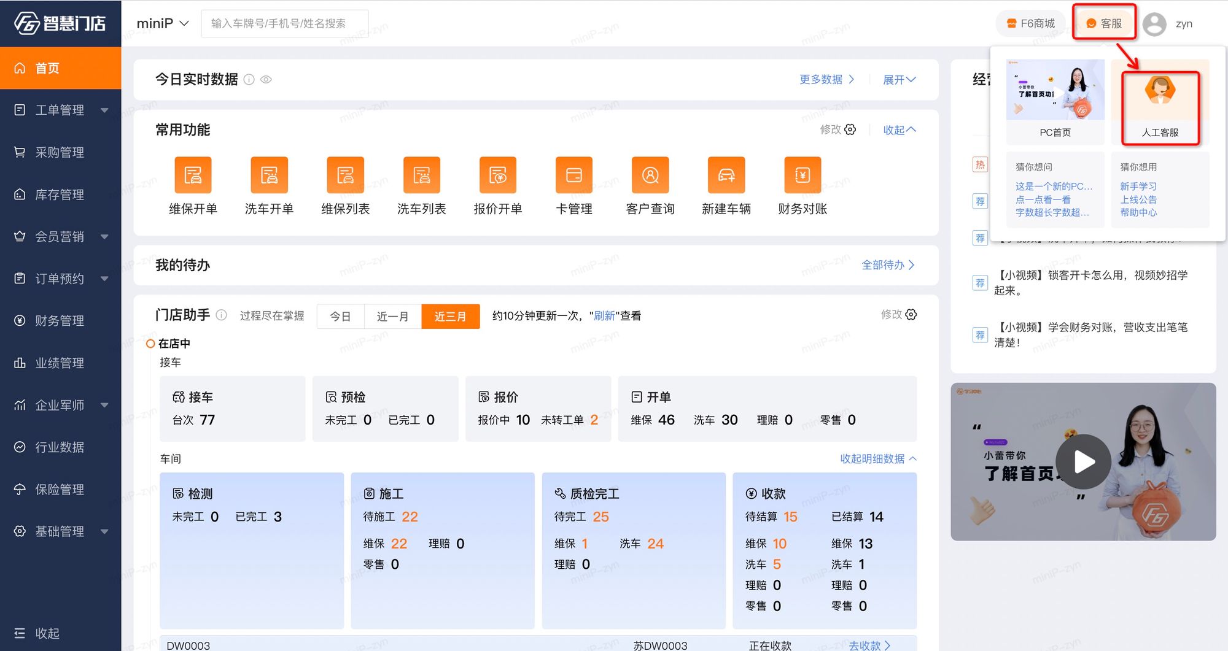
Task: Expand 基础管理 sidebar menu
Action: pos(61,531)
